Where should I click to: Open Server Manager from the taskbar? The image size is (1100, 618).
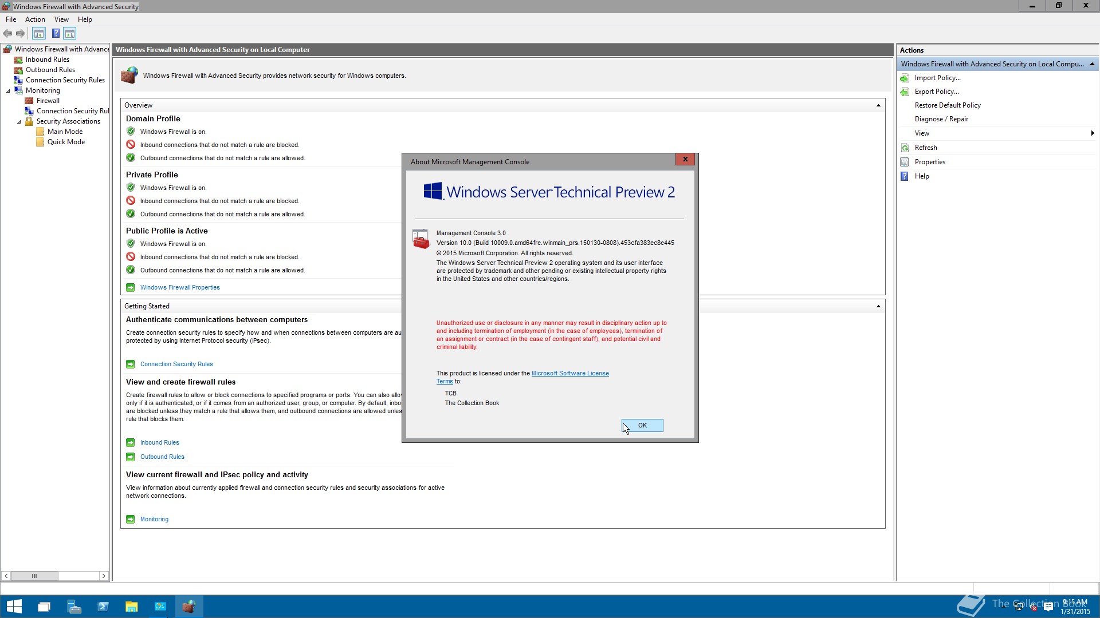click(73, 607)
